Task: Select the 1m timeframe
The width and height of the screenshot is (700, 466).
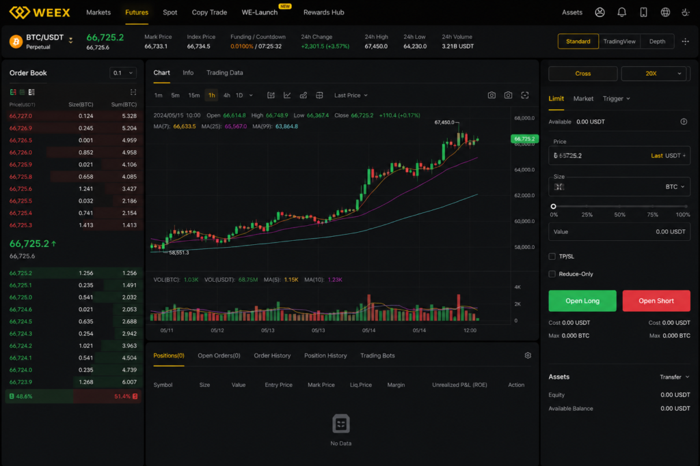Action: click(159, 96)
